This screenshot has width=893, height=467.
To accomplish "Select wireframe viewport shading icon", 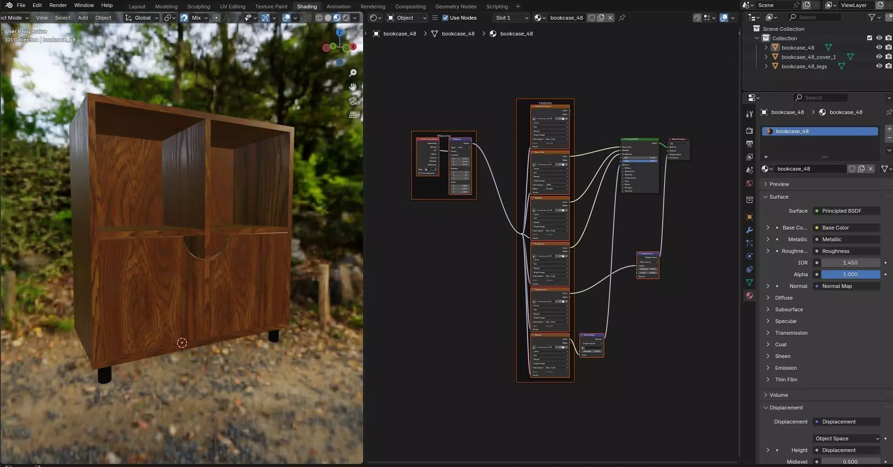I will [319, 18].
